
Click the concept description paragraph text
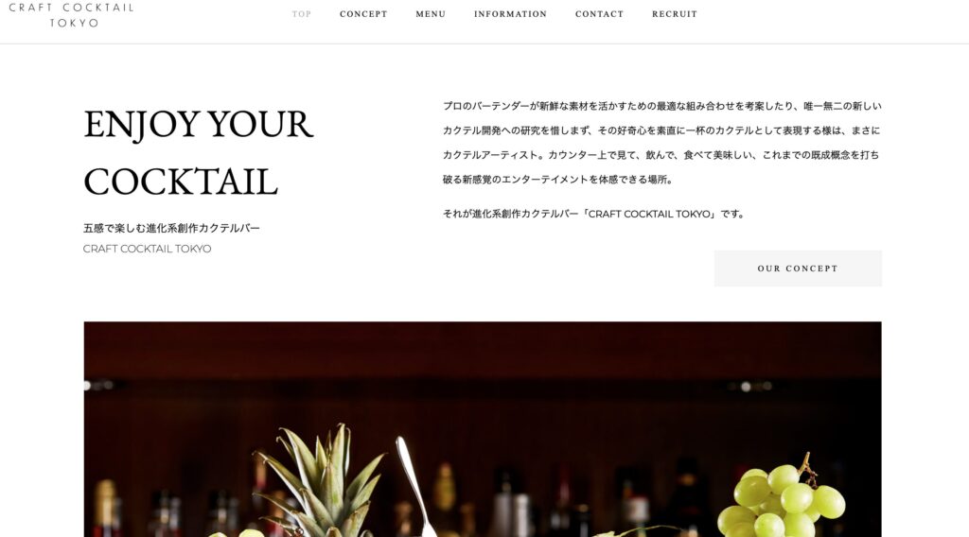[661, 143]
